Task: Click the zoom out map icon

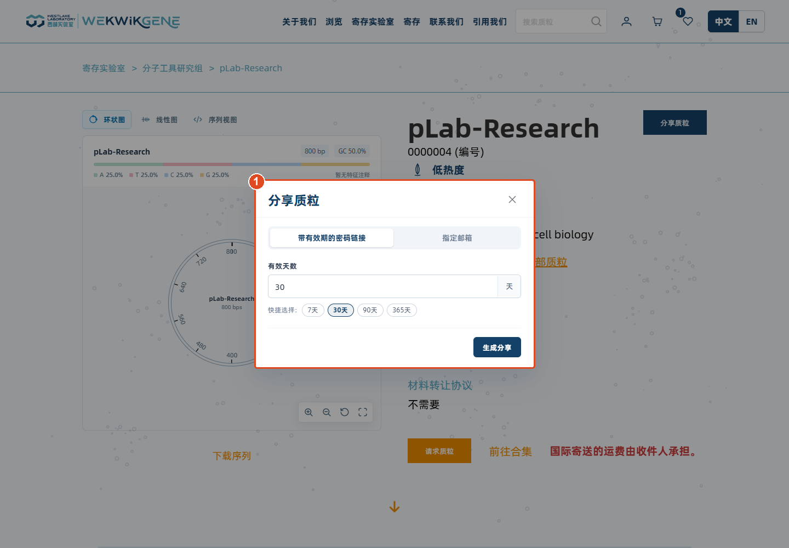Action: point(327,412)
